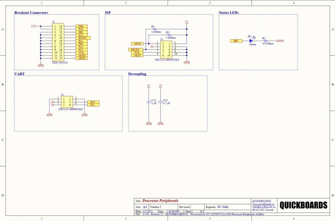Click the PA1 port in UART section
Screen dimensions: 335x221
point(93,105)
